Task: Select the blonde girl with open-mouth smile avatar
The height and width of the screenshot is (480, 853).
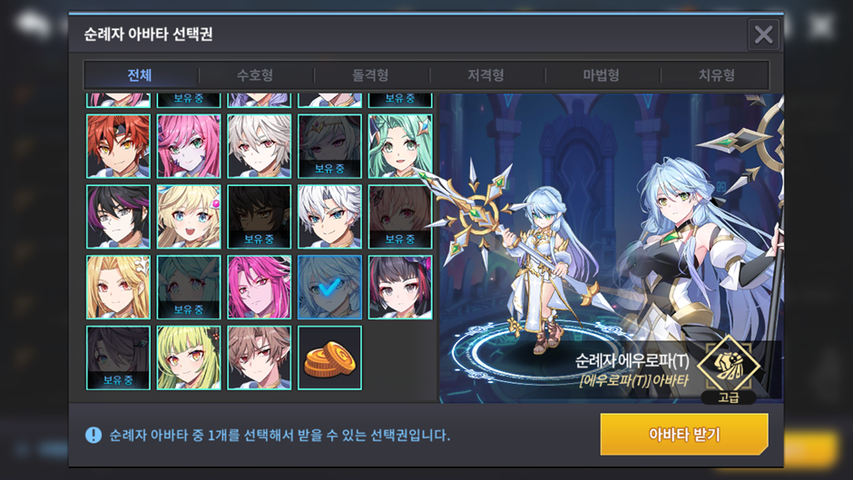Action: pyautogui.click(x=189, y=217)
